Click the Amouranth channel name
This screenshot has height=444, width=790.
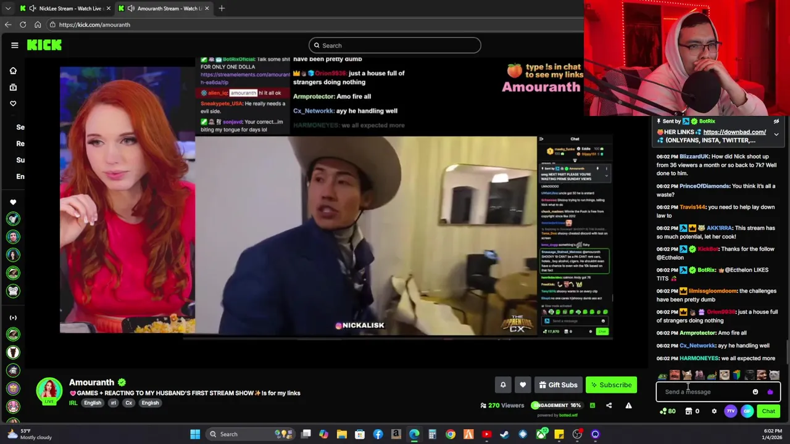click(91, 382)
